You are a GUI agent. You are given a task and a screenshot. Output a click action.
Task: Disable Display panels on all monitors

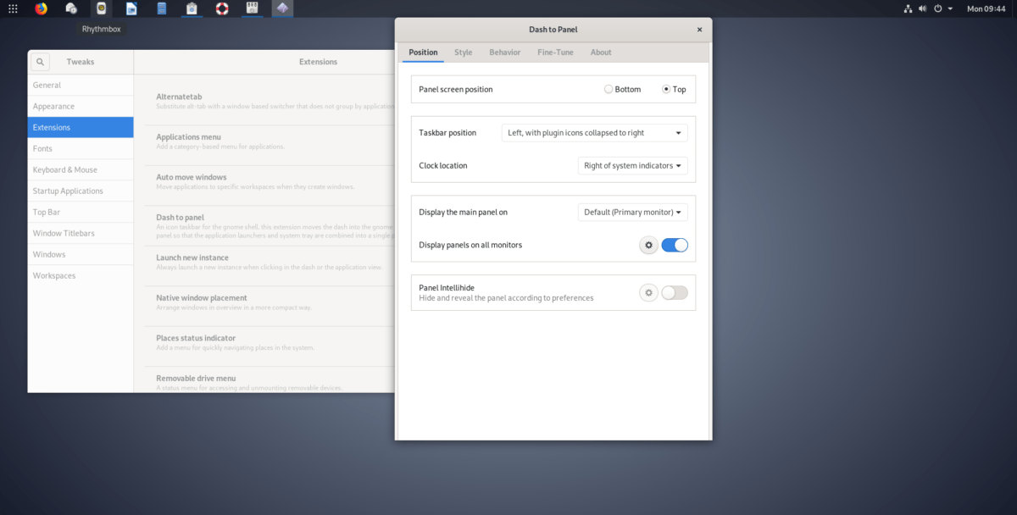pyautogui.click(x=675, y=244)
